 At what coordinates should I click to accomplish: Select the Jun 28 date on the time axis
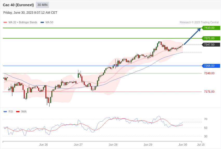pos(113,145)
